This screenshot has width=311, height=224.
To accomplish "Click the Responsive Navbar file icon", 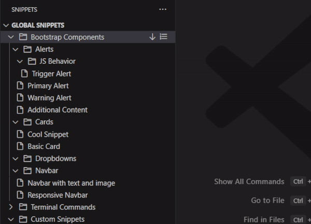I will pos(20,195).
